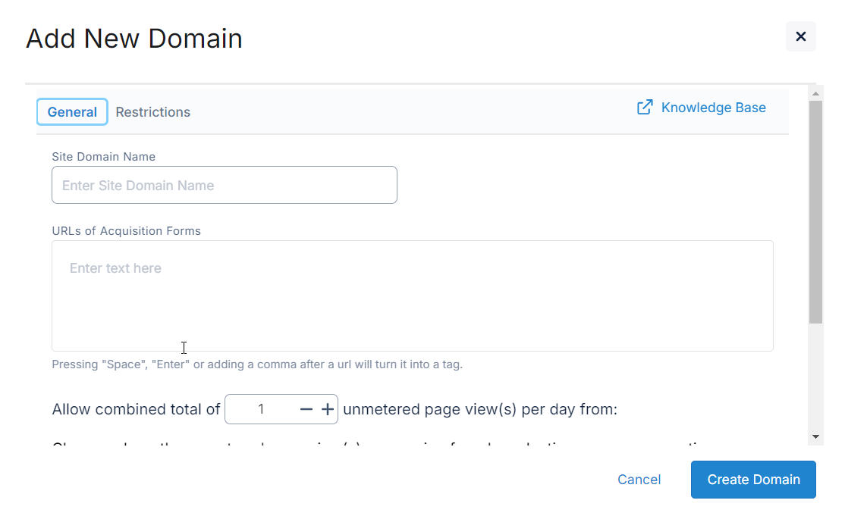Screen dimensions: 845x519
Task: Open the Restrictions tab
Action: pos(152,112)
